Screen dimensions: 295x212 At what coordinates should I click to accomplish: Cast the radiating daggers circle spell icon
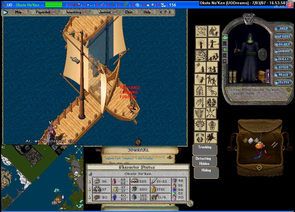[x=211, y=113]
